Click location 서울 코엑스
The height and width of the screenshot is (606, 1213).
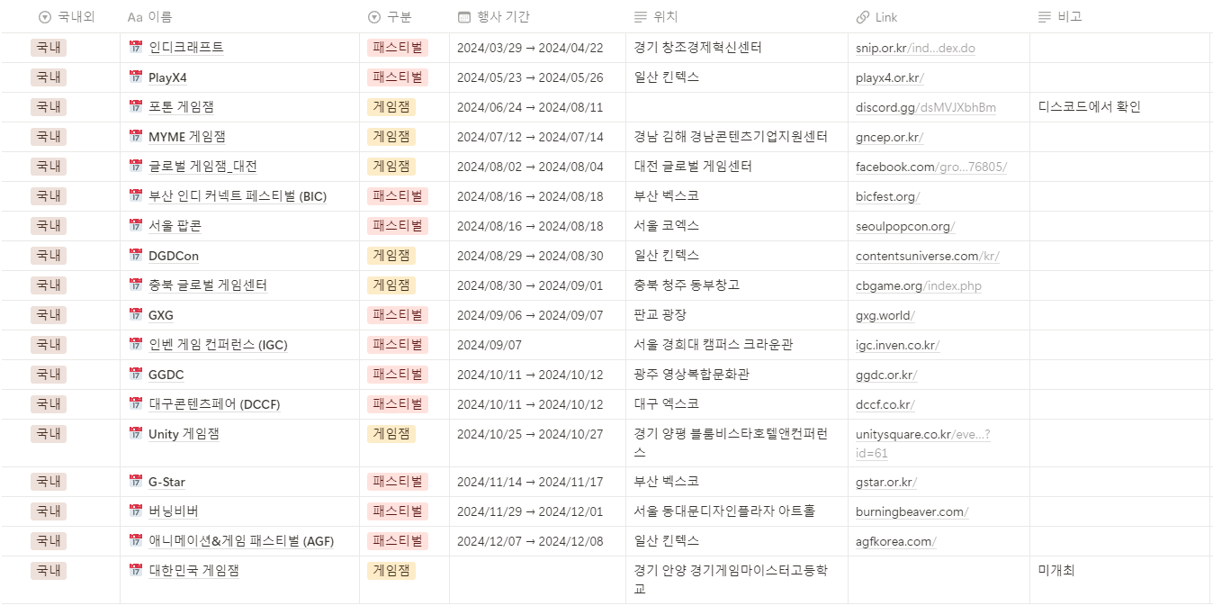point(667,226)
